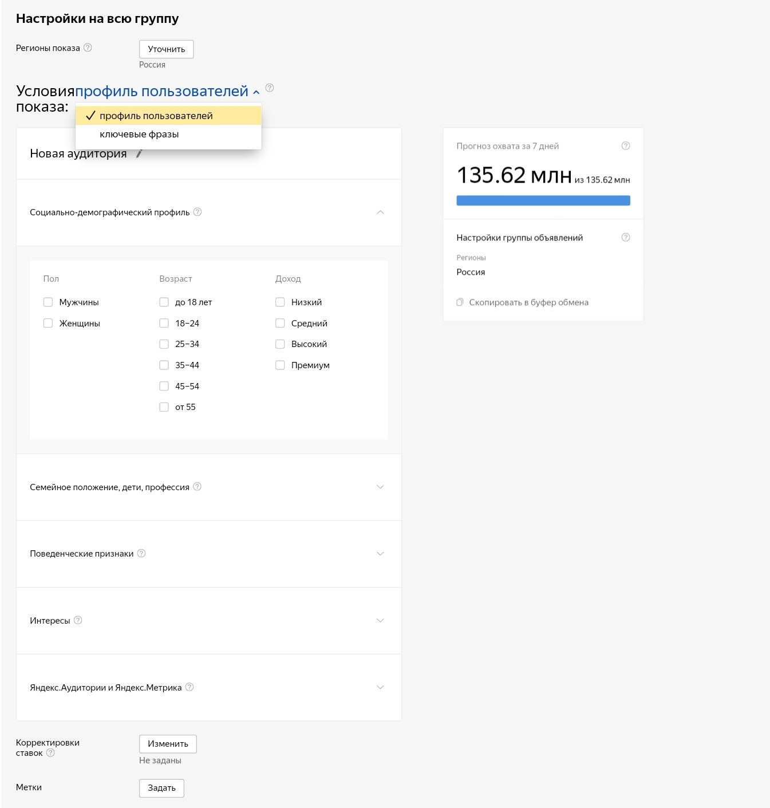The height and width of the screenshot is (808, 770).
Task: Open help icon beside Условия показа dropdown
Action: (270, 88)
